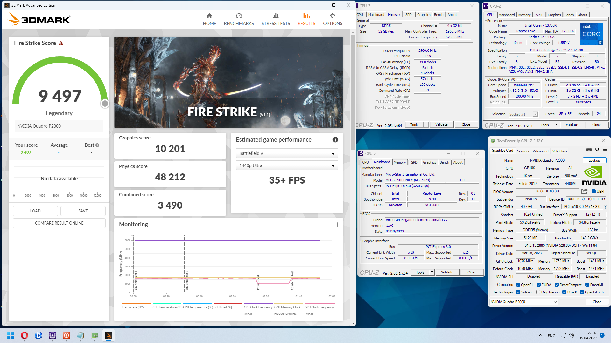Toggle the Vulkan checkbox

click(x=518, y=292)
